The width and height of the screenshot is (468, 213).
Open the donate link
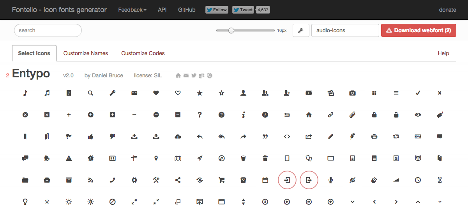(447, 10)
